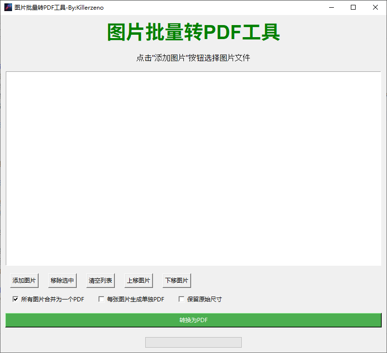Minimize the 图片批量转PDF工具 window

pyautogui.click(x=332, y=7)
